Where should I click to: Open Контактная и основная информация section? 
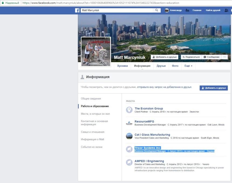[94, 123]
